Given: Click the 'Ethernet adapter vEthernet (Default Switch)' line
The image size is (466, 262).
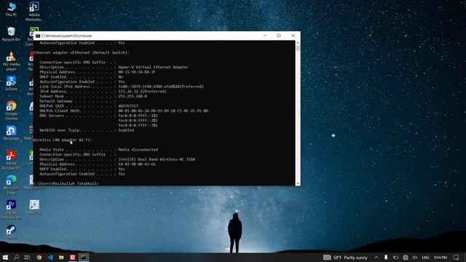Looking at the screenshot, I should [81, 52].
